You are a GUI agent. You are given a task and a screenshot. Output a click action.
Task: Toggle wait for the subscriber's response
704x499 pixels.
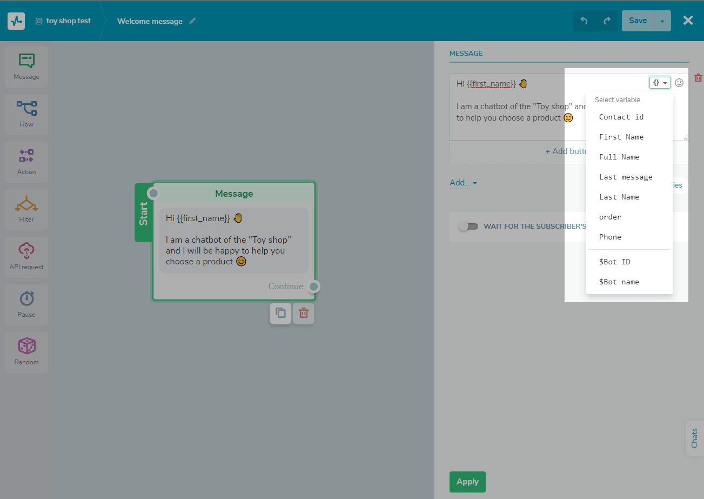pos(468,227)
